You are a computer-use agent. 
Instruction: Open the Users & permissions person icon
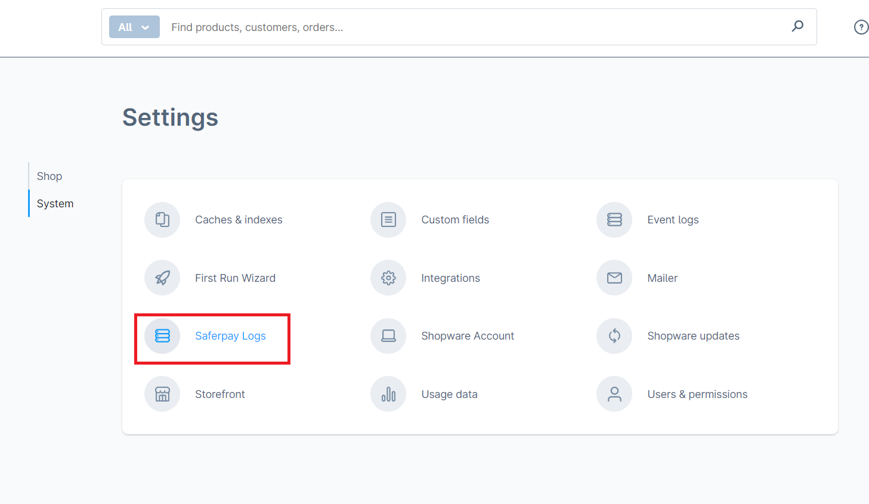click(x=614, y=394)
